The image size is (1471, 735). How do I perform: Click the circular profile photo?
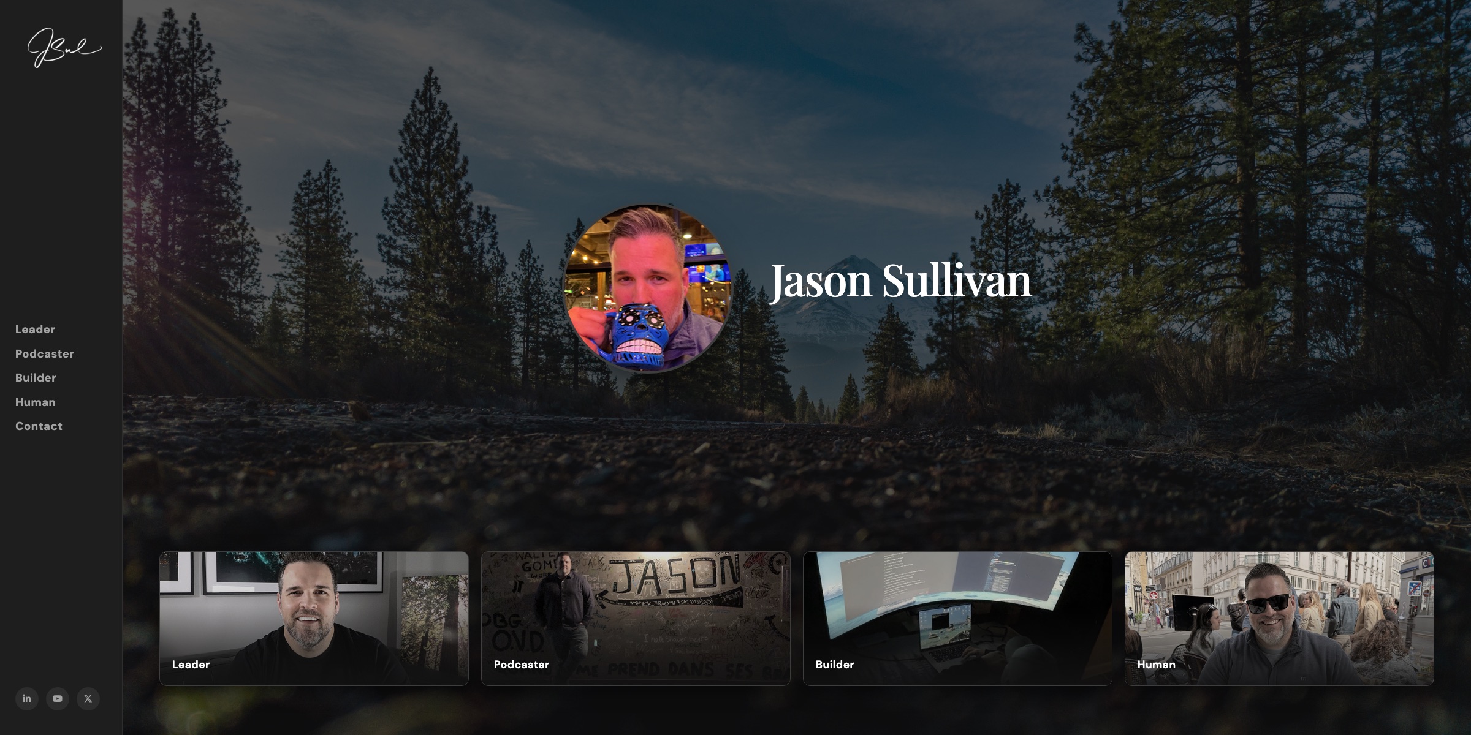[647, 288]
